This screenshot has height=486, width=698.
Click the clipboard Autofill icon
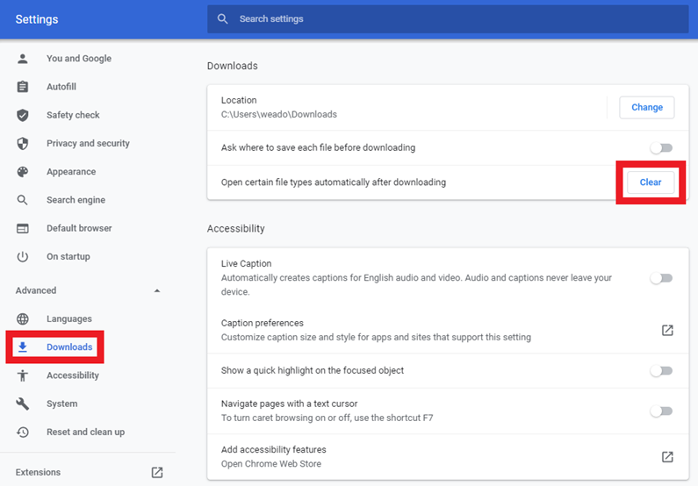point(23,87)
